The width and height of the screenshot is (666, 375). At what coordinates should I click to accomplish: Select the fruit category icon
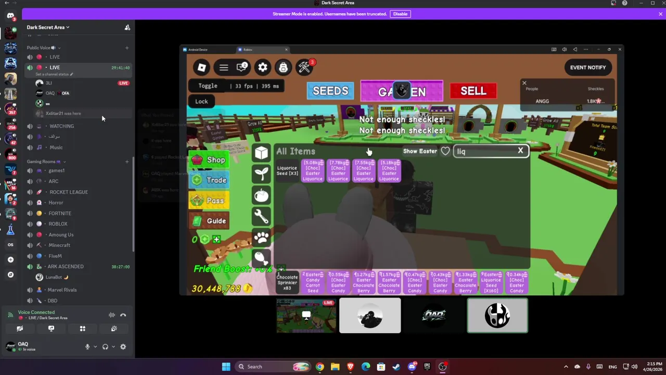[261, 195]
